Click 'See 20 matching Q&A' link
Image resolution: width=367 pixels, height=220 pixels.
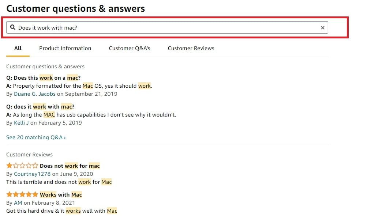click(35, 137)
